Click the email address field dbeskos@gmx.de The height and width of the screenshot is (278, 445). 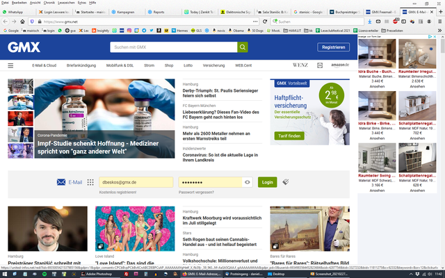136,182
